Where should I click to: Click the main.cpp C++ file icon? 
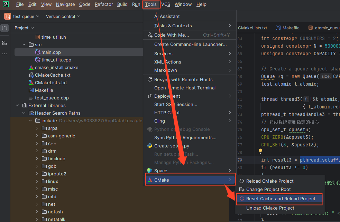[38, 52]
